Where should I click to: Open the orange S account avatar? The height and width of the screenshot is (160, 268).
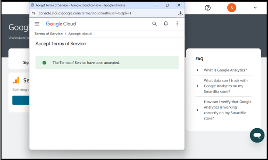[x=232, y=8]
